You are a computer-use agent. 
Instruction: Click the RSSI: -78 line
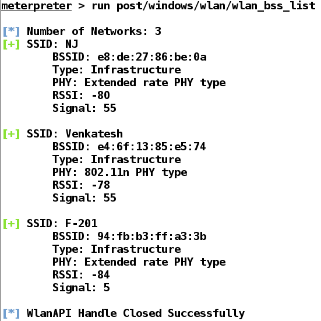[x=81, y=185]
